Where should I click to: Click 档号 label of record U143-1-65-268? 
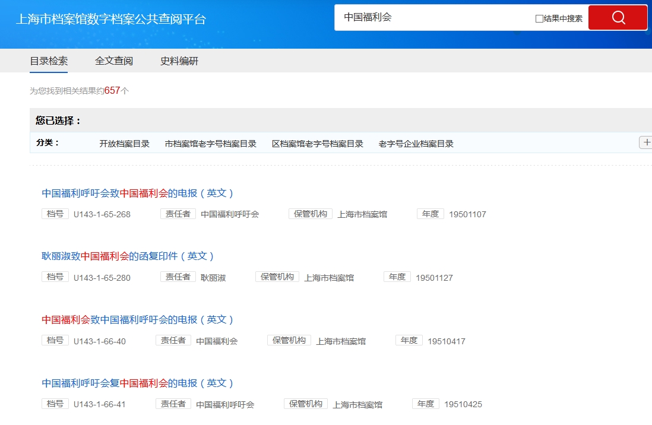coord(55,214)
